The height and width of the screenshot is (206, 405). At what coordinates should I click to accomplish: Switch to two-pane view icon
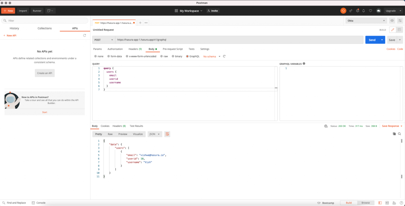point(387,203)
